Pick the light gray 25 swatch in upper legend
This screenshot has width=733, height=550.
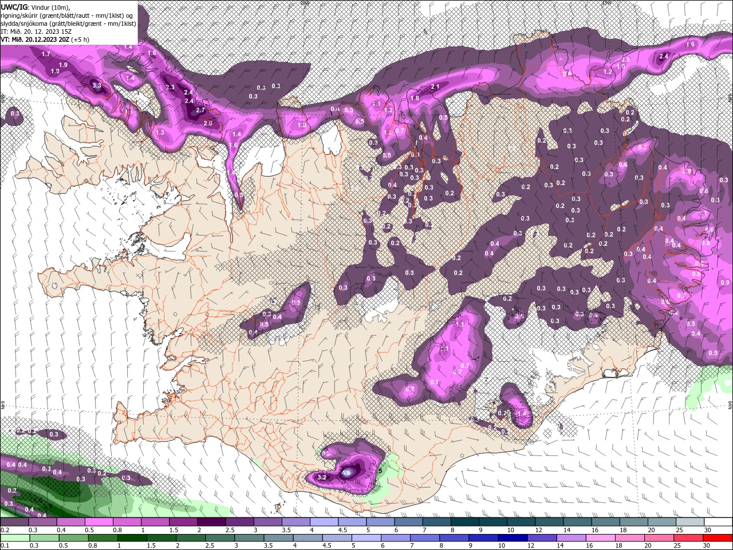[689, 522]
